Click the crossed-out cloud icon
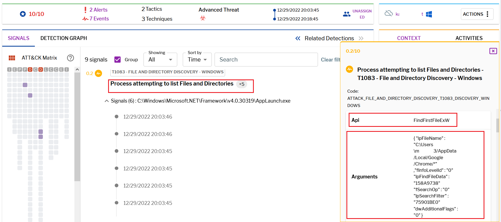Image resolution: width=501 pixels, height=222 pixels. point(389,13)
